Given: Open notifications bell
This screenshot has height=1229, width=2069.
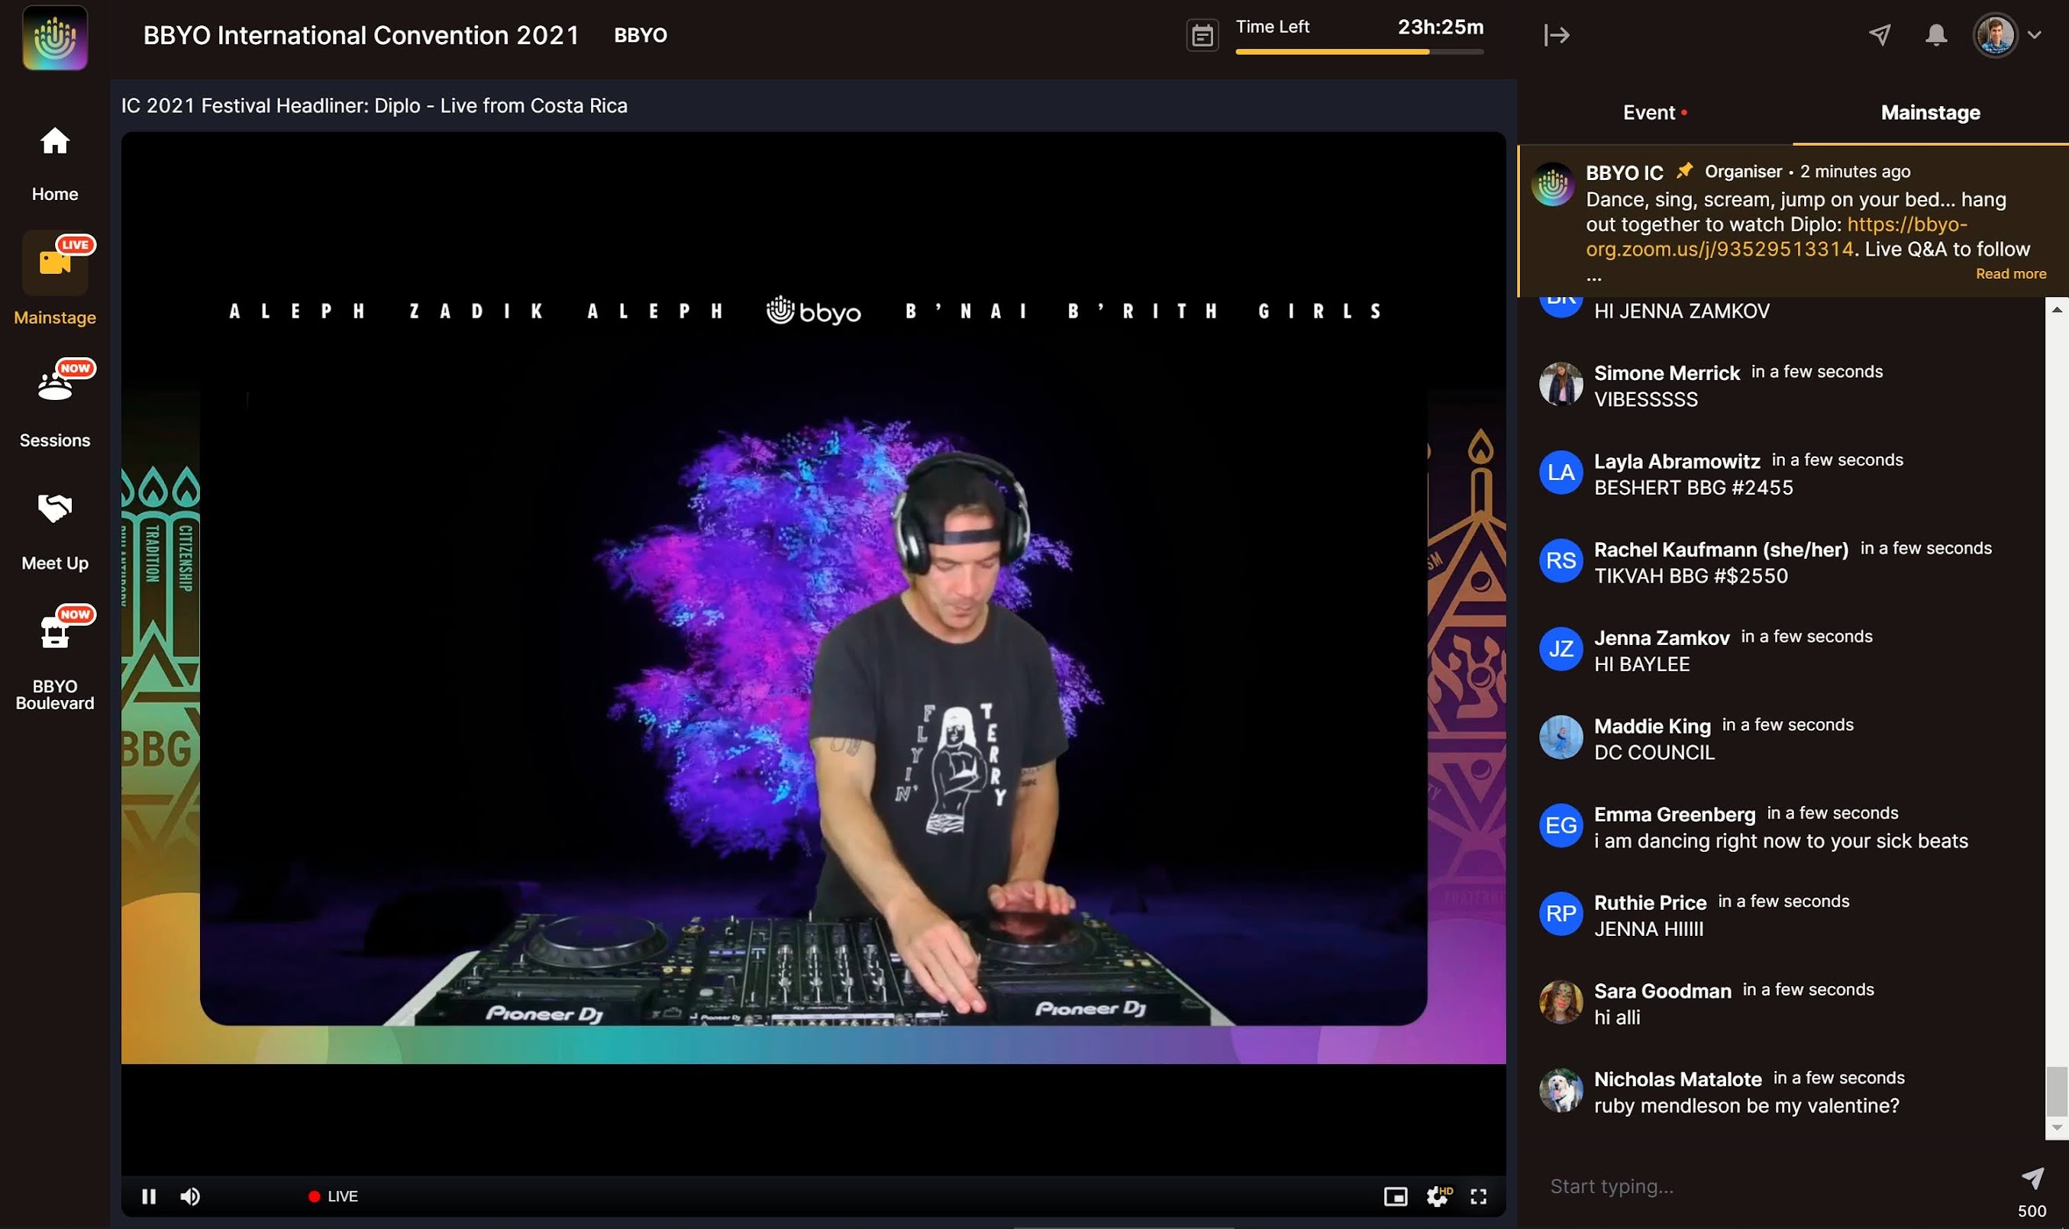Looking at the screenshot, I should pyautogui.click(x=1935, y=35).
